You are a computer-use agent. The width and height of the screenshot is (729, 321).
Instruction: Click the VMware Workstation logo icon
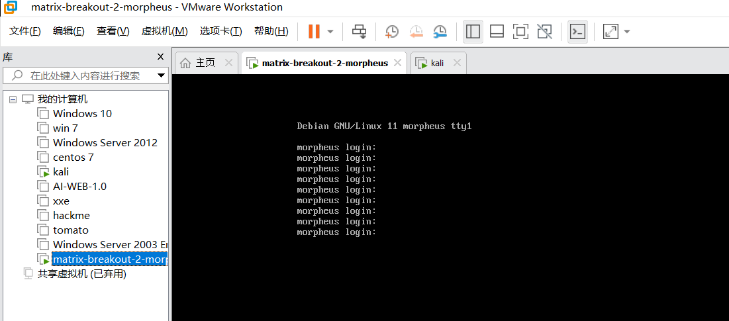click(x=10, y=7)
